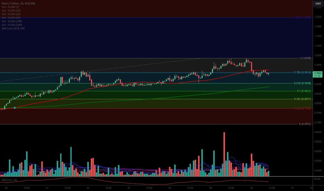Click the 0.382 (0.8227) Fibonacci level label
324x191 pixels.
tap(302, 99)
